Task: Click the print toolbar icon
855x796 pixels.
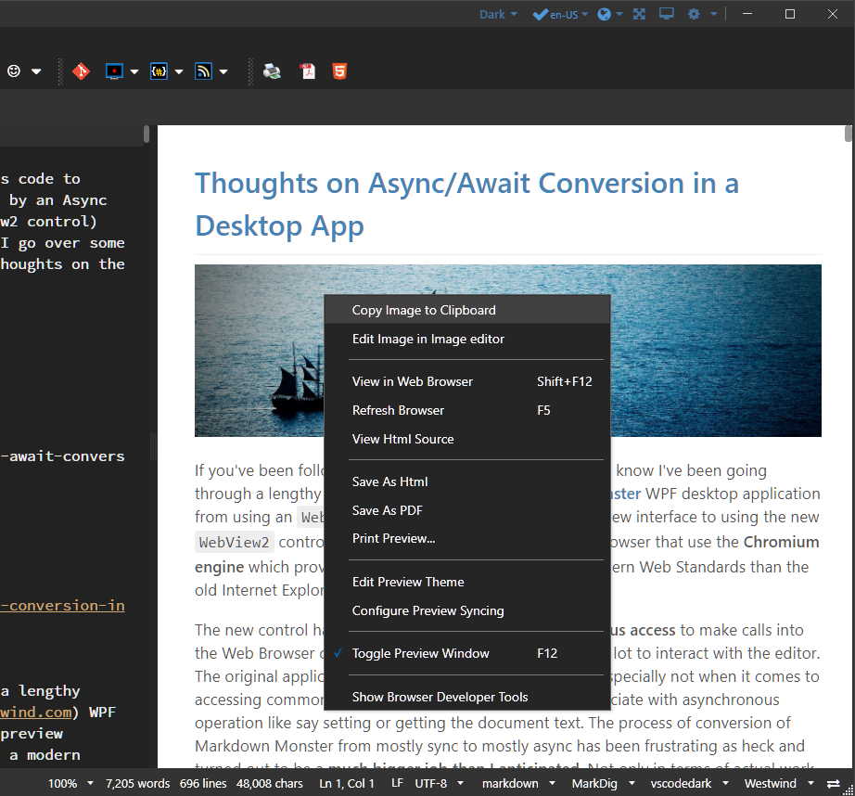Action: (x=271, y=71)
